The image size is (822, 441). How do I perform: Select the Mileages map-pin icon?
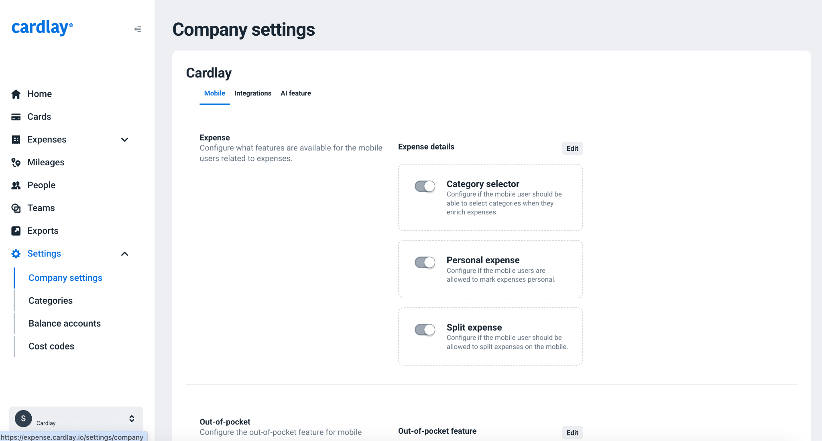click(x=16, y=163)
